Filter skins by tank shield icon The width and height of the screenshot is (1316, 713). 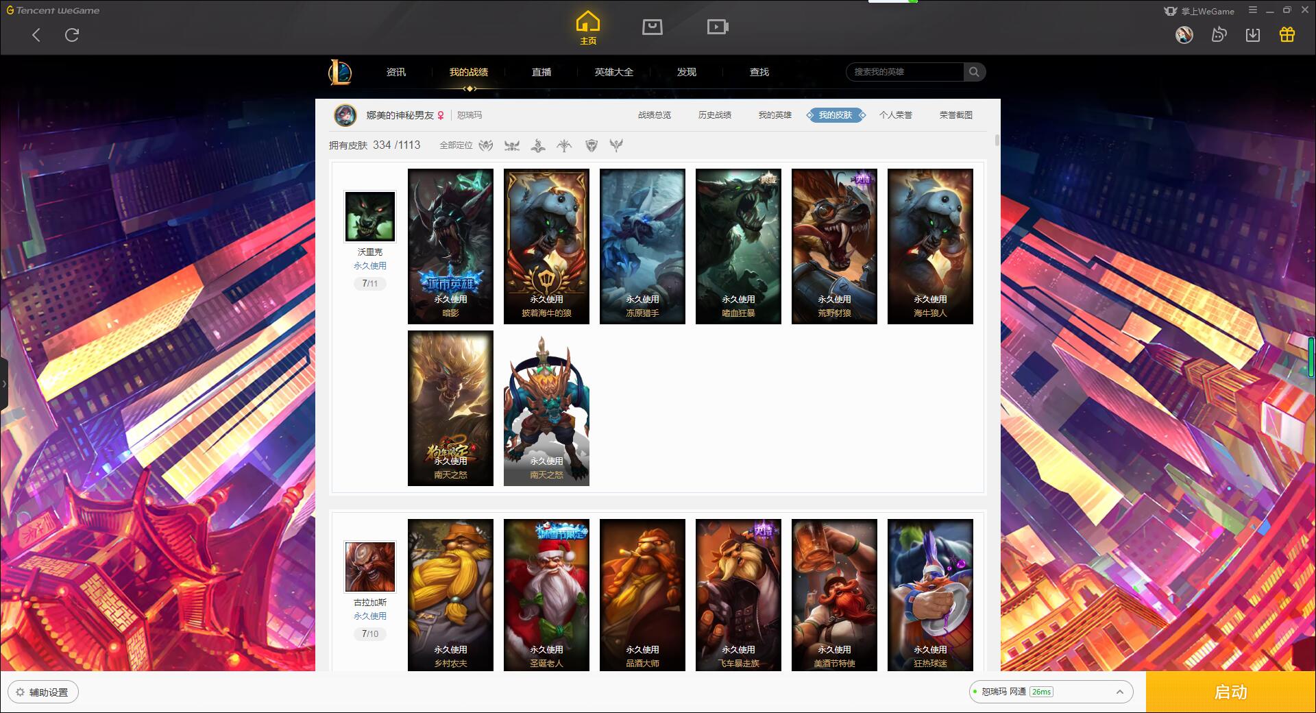[592, 145]
